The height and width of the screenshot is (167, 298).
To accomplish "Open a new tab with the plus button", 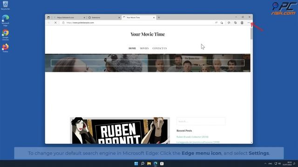I will coord(159,18).
